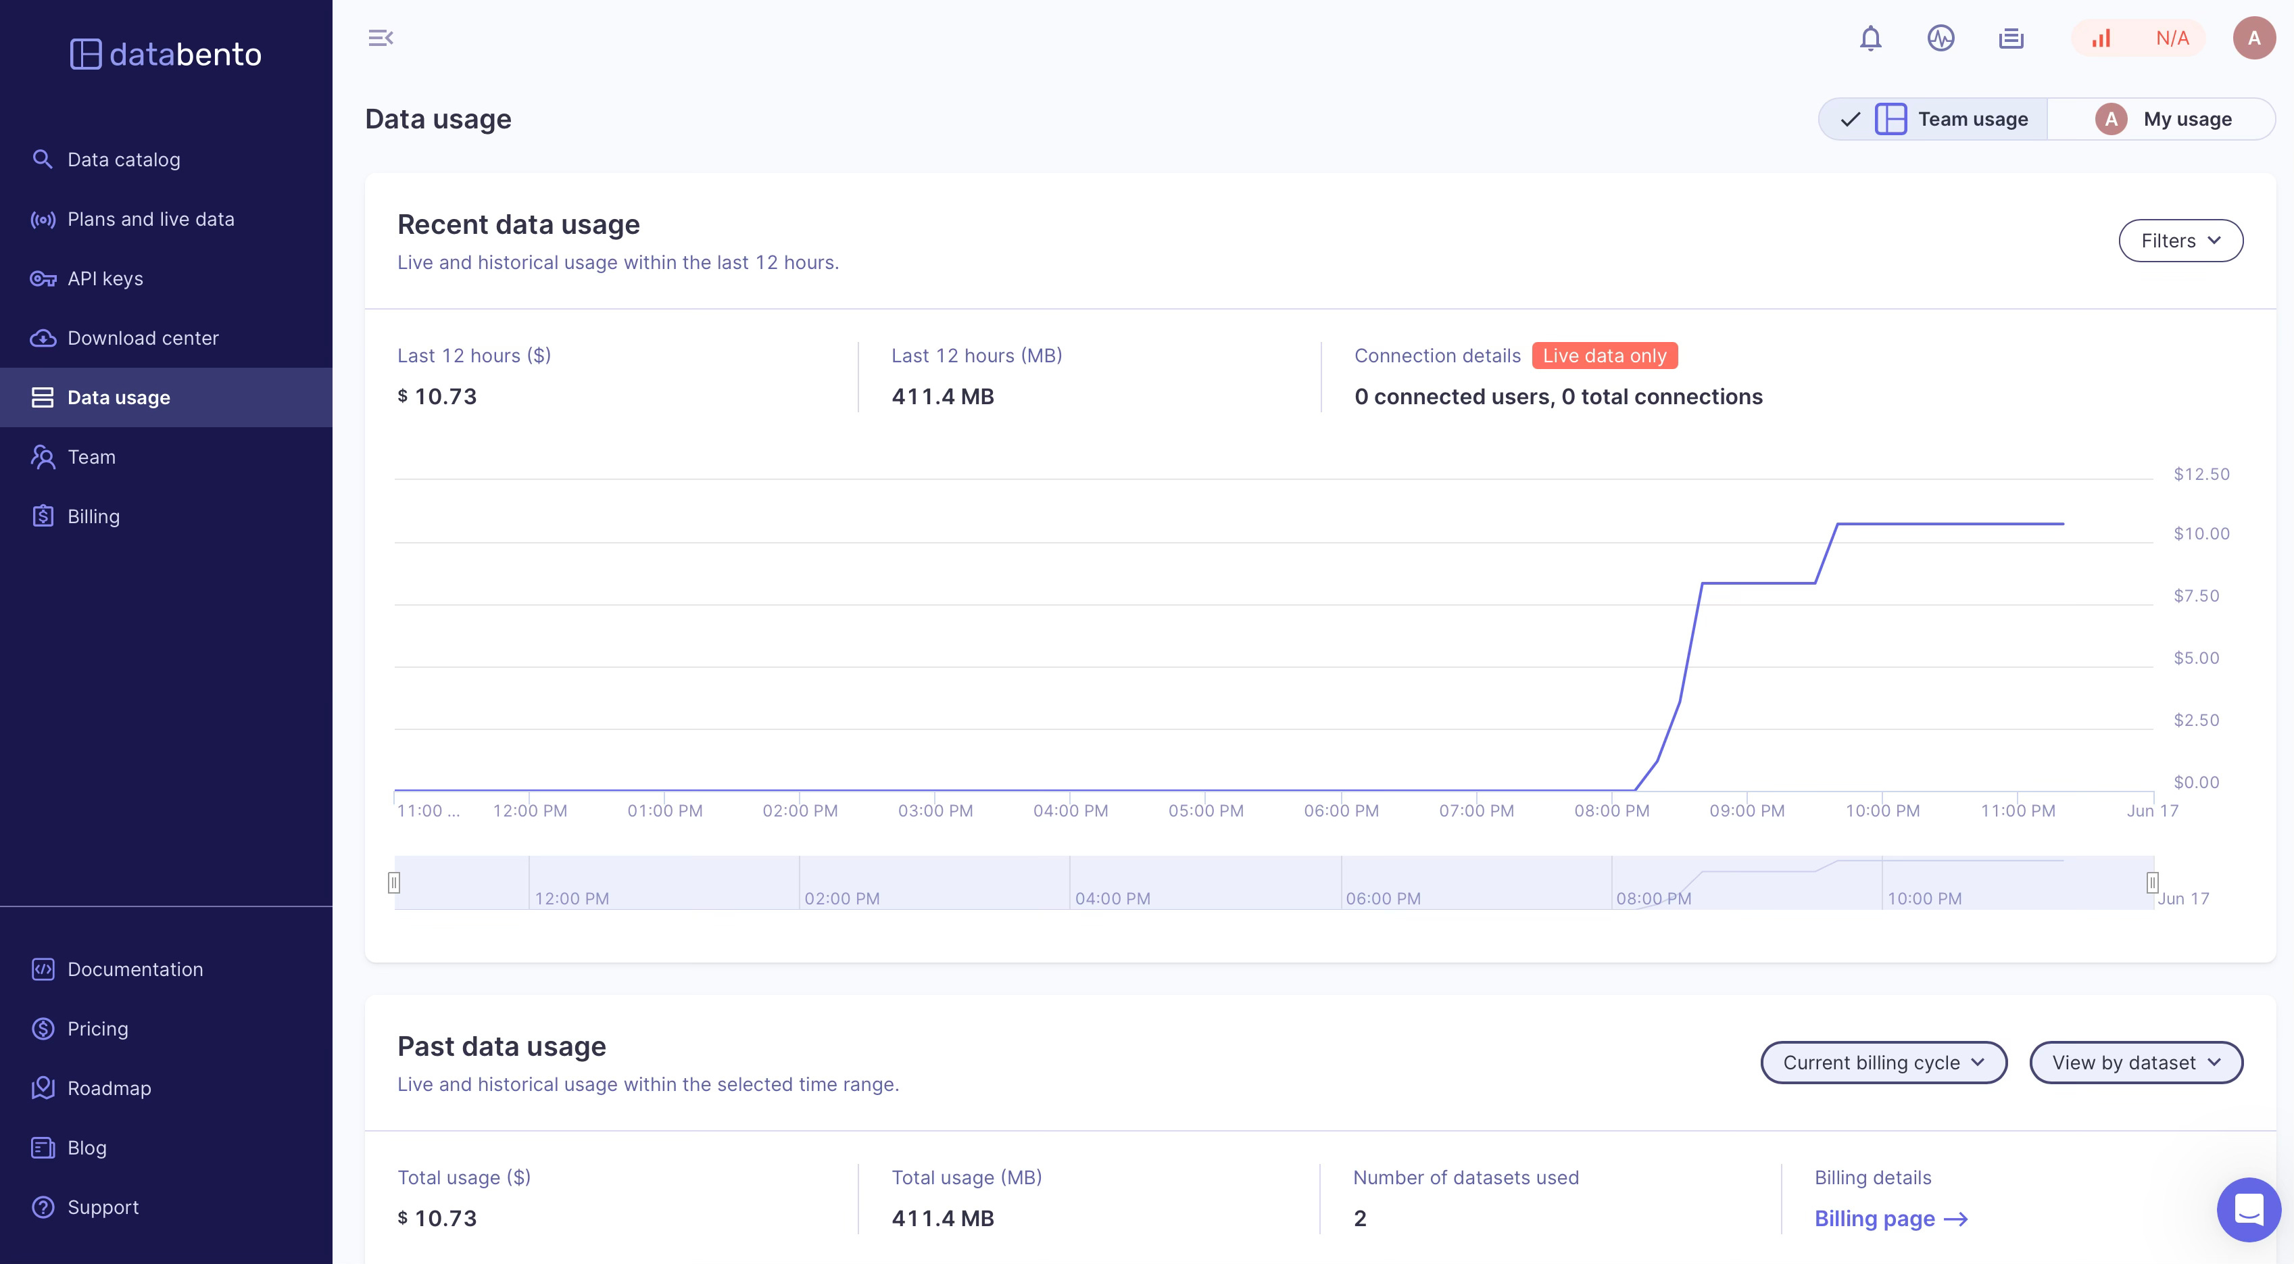Viewport: 2294px width, 1264px height.
Task: Expand the Filters dropdown
Action: coord(2180,241)
